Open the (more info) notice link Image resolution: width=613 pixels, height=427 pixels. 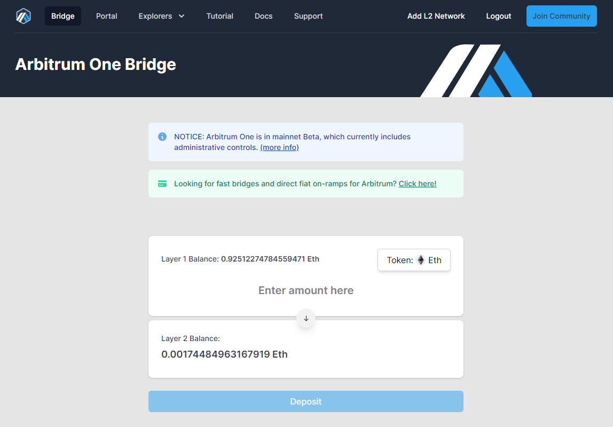coord(279,147)
